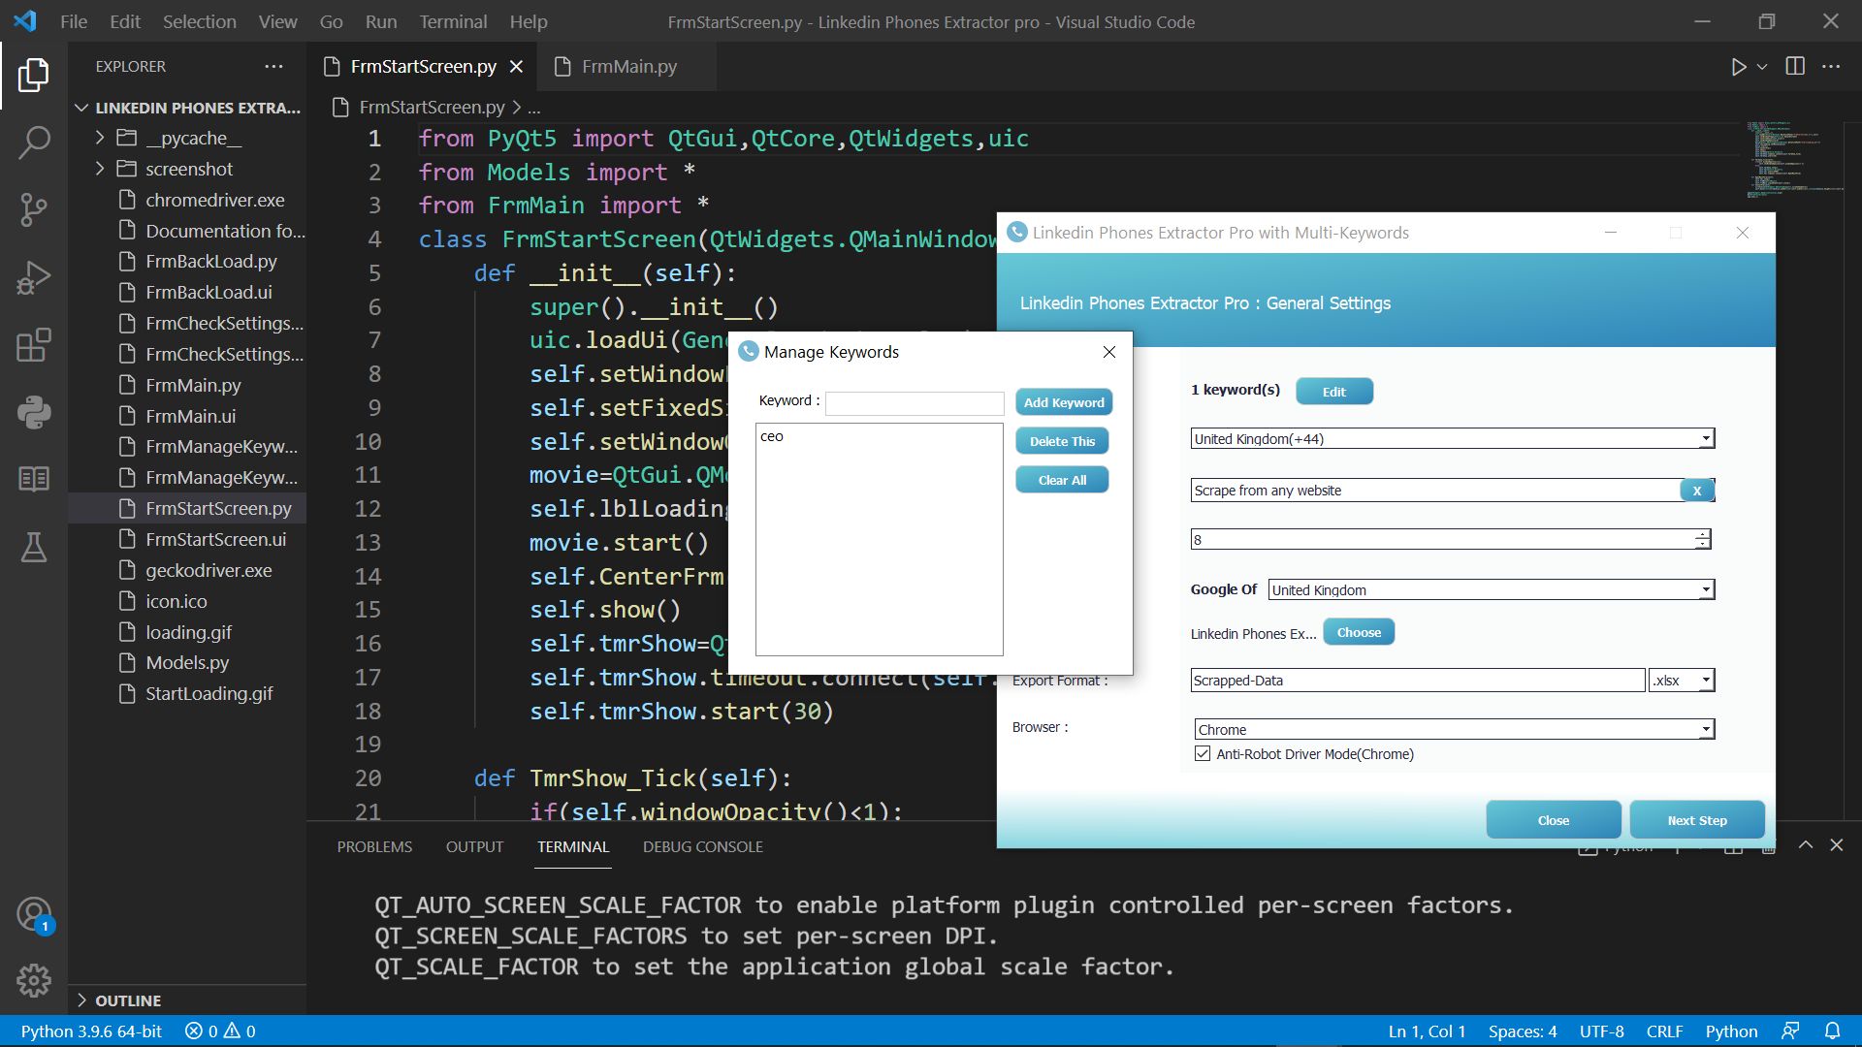This screenshot has width=1862, height=1047.
Task: Click the Ln 1, Col 1 status entry
Action: (1427, 1031)
